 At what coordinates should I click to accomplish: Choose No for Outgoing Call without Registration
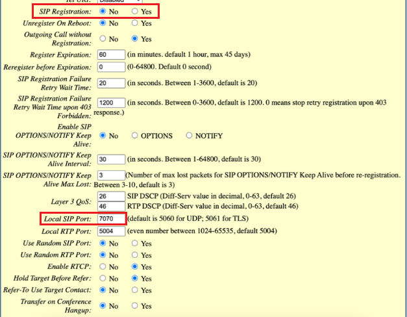(103, 38)
